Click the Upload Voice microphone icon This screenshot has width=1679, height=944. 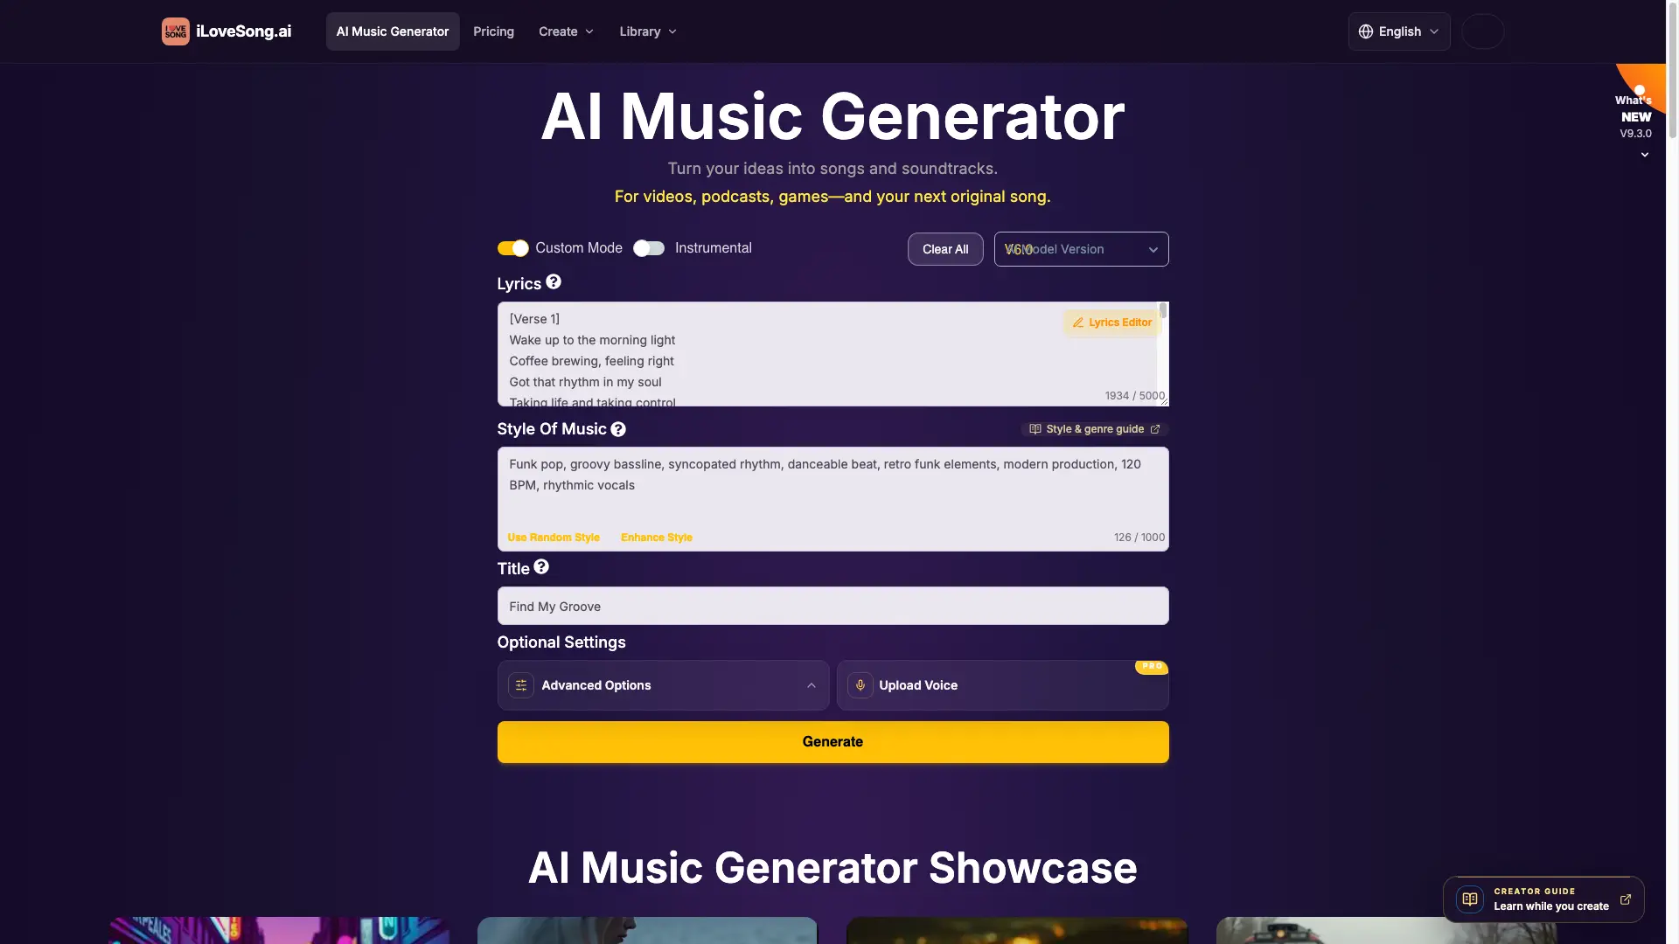pyautogui.click(x=860, y=685)
